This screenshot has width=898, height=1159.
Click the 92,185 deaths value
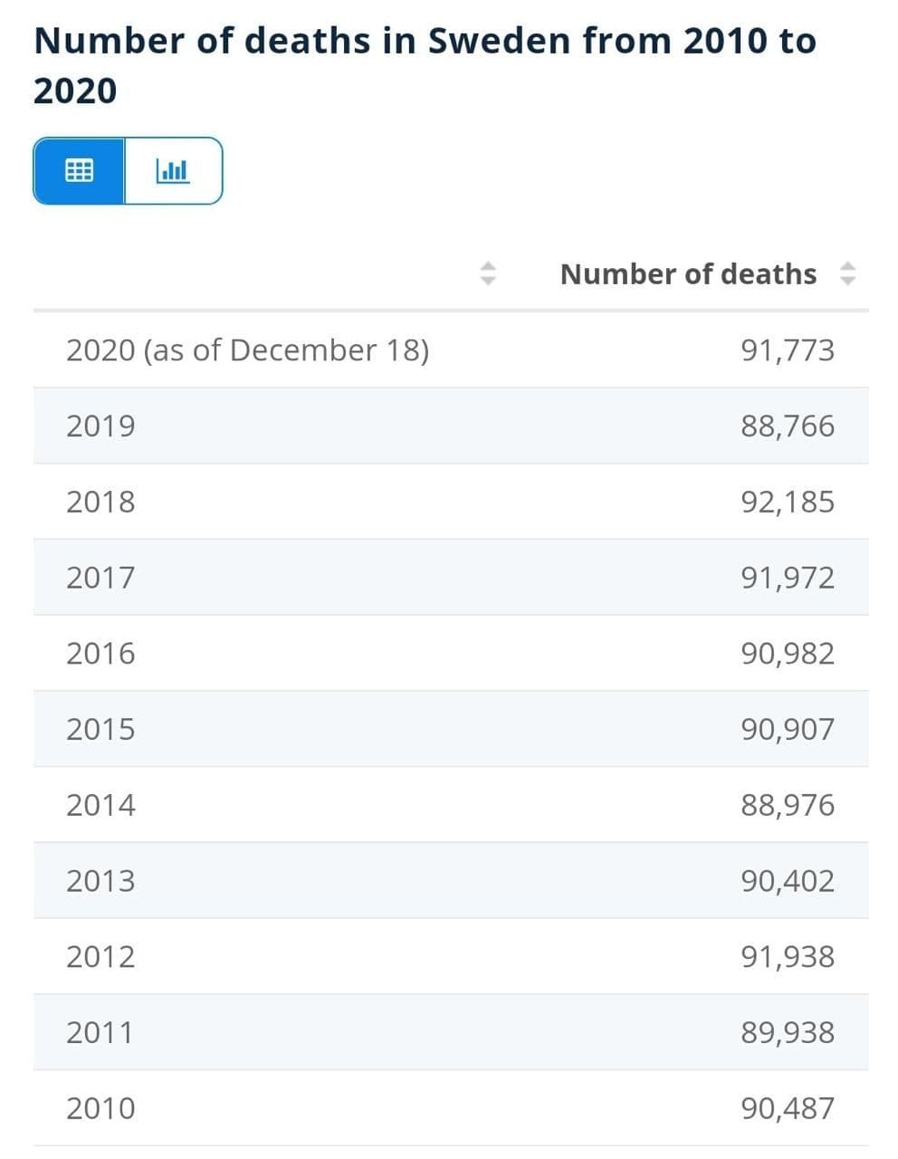click(788, 502)
